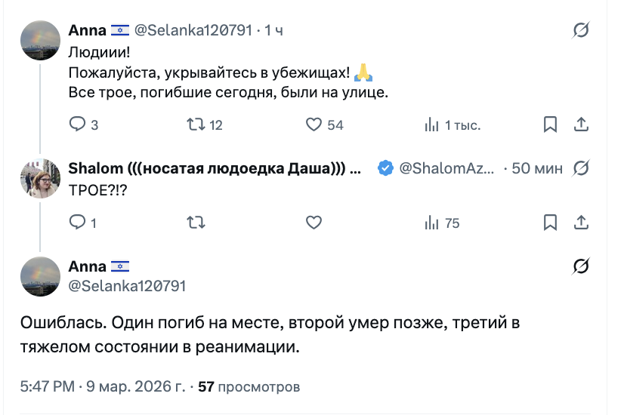
Task: Open Grok icon on Anna's bottom post
Action: 581,266
